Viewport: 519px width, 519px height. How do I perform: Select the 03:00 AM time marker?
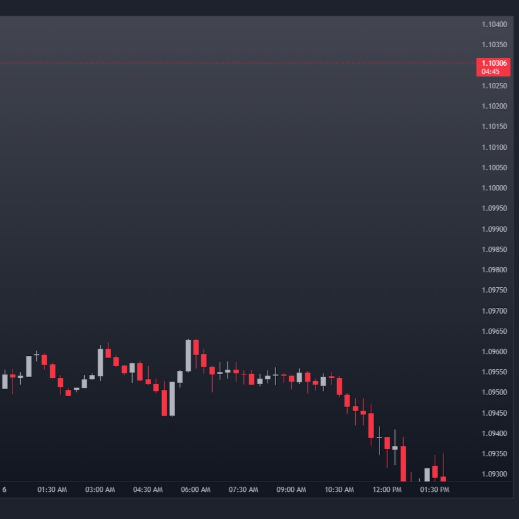tap(100, 490)
